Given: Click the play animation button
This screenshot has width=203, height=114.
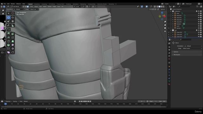Looking at the screenshot, I should click(x=86, y=101).
